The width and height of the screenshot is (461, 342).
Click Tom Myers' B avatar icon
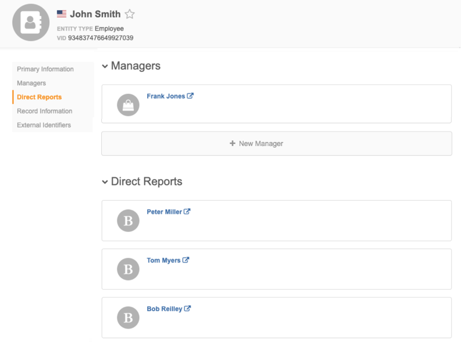(128, 269)
